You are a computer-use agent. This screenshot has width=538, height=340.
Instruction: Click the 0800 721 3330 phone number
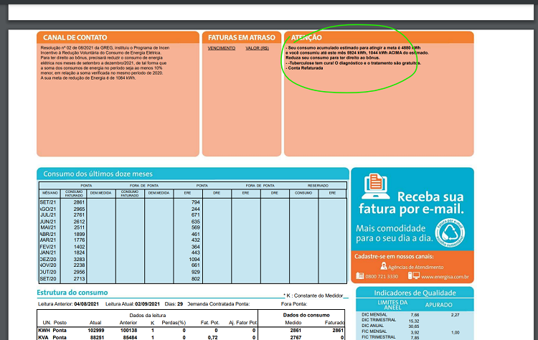(x=385, y=277)
